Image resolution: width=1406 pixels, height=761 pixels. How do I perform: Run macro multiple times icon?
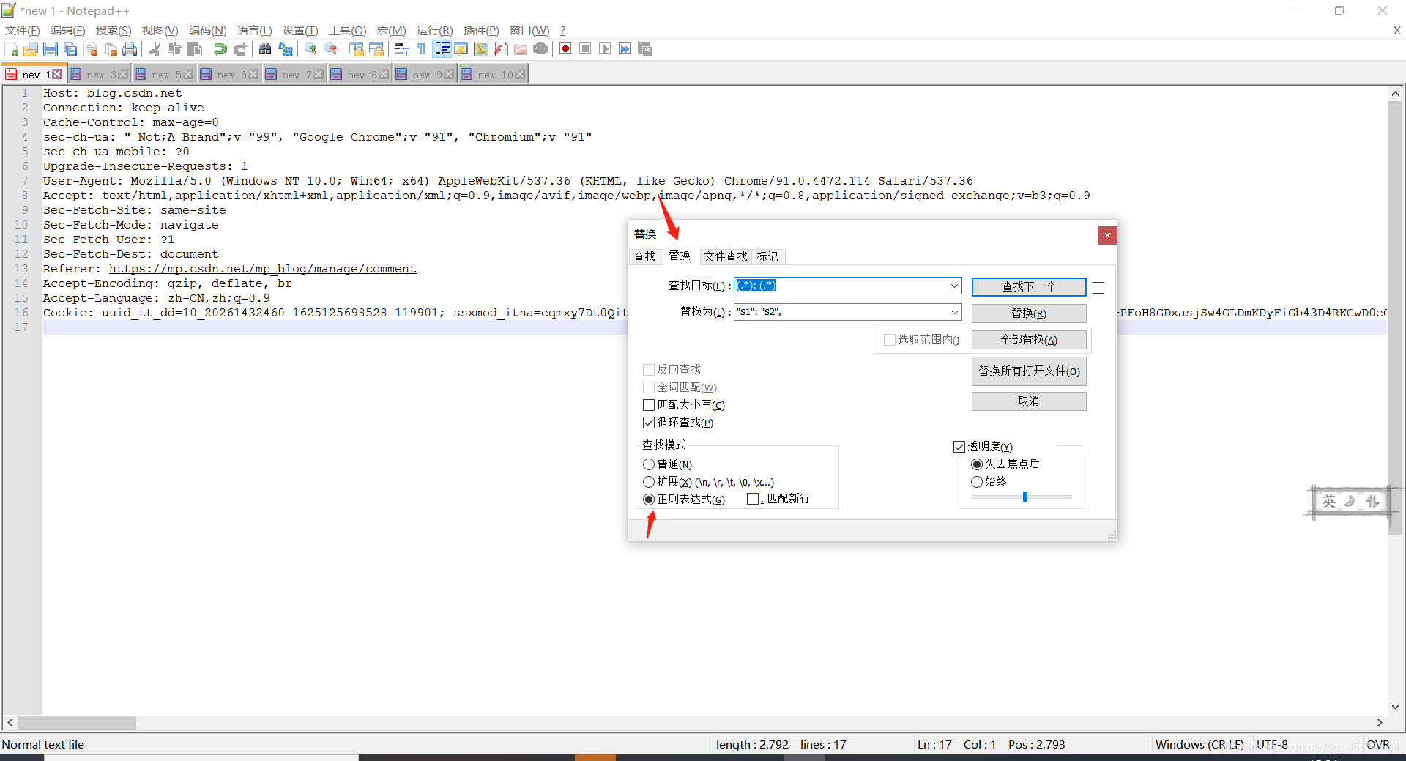point(625,49)
